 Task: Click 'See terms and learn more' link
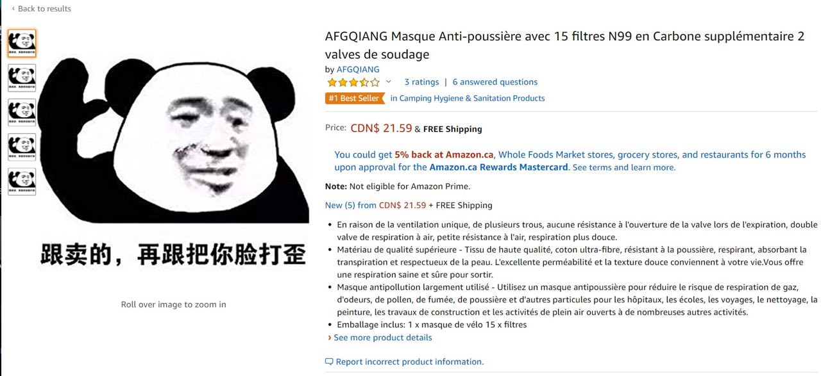click(623, 168)
